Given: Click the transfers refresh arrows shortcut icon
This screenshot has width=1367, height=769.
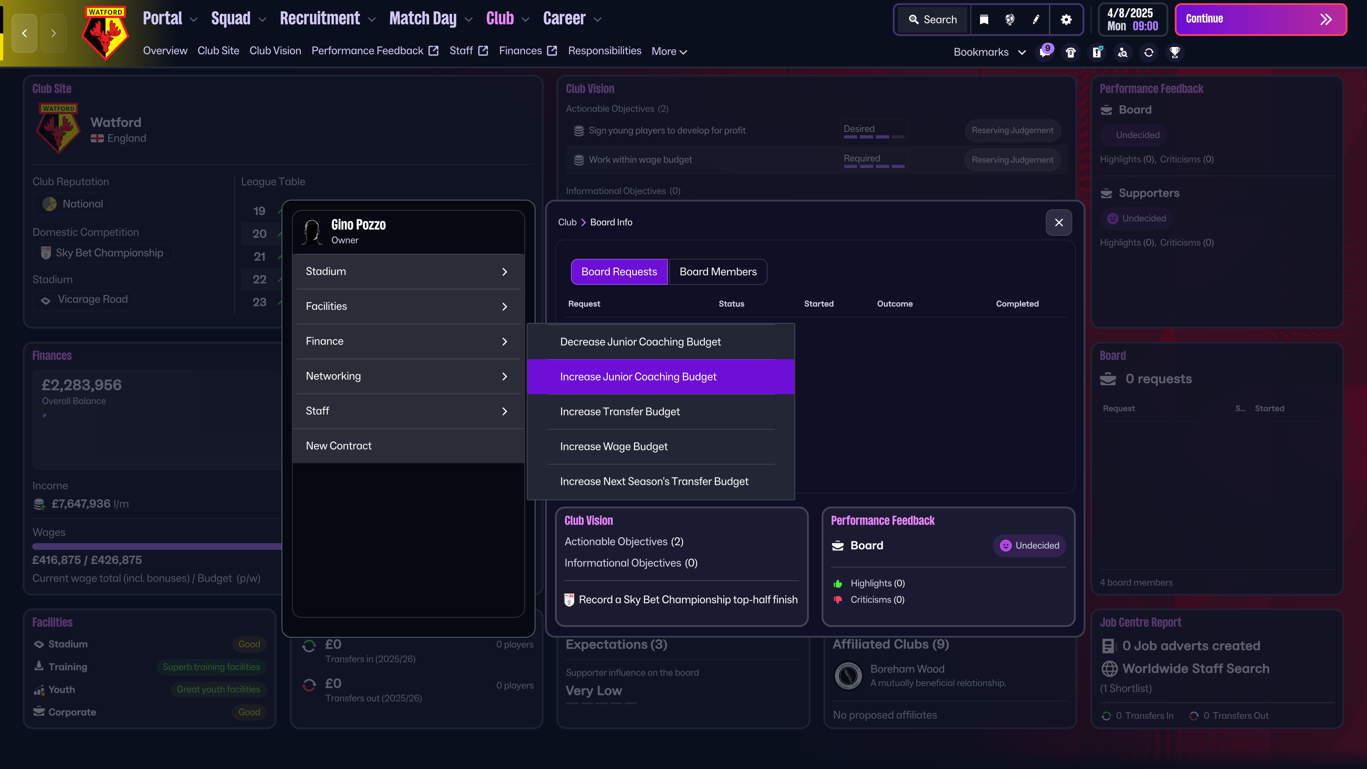Looking at the screenshot, I should pyautogui.click(x=1149, y=52).
